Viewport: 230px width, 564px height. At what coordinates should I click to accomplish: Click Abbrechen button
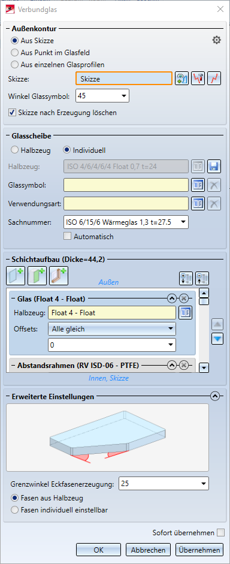(x=148, y=550)
